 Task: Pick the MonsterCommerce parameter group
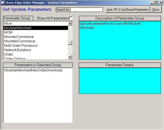tap(36, 37)
